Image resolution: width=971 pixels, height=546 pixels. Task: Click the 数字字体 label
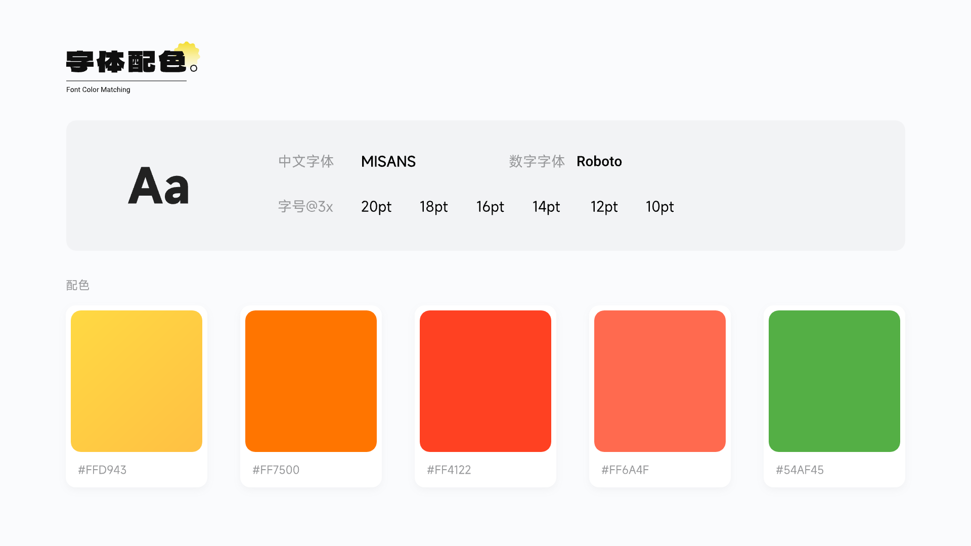[537, 161]
